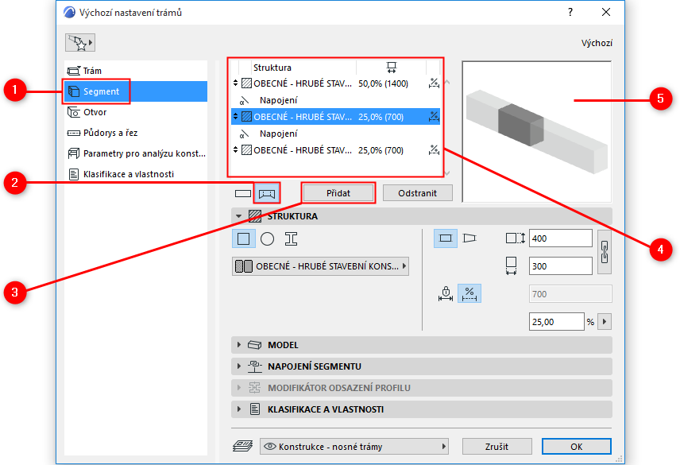Click the Odstranit button
The height and width of the screenshot is (465, 680).
tap(417, 193)
